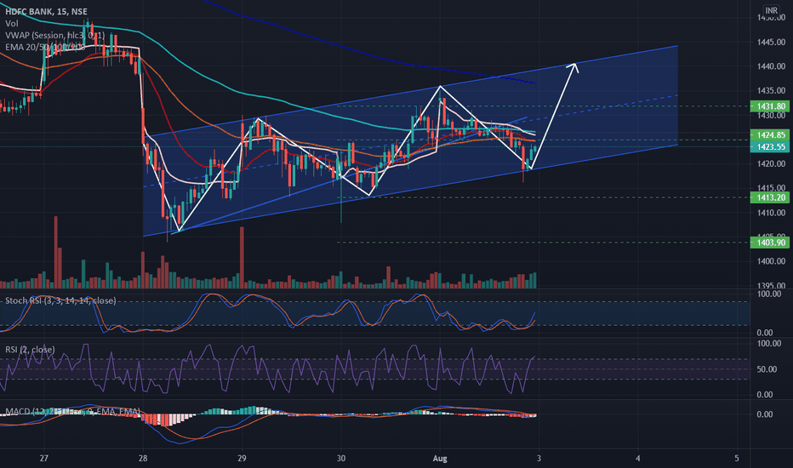Click the 1420.00 price scale value
This screenshot has height=468, width=793.
771,164
